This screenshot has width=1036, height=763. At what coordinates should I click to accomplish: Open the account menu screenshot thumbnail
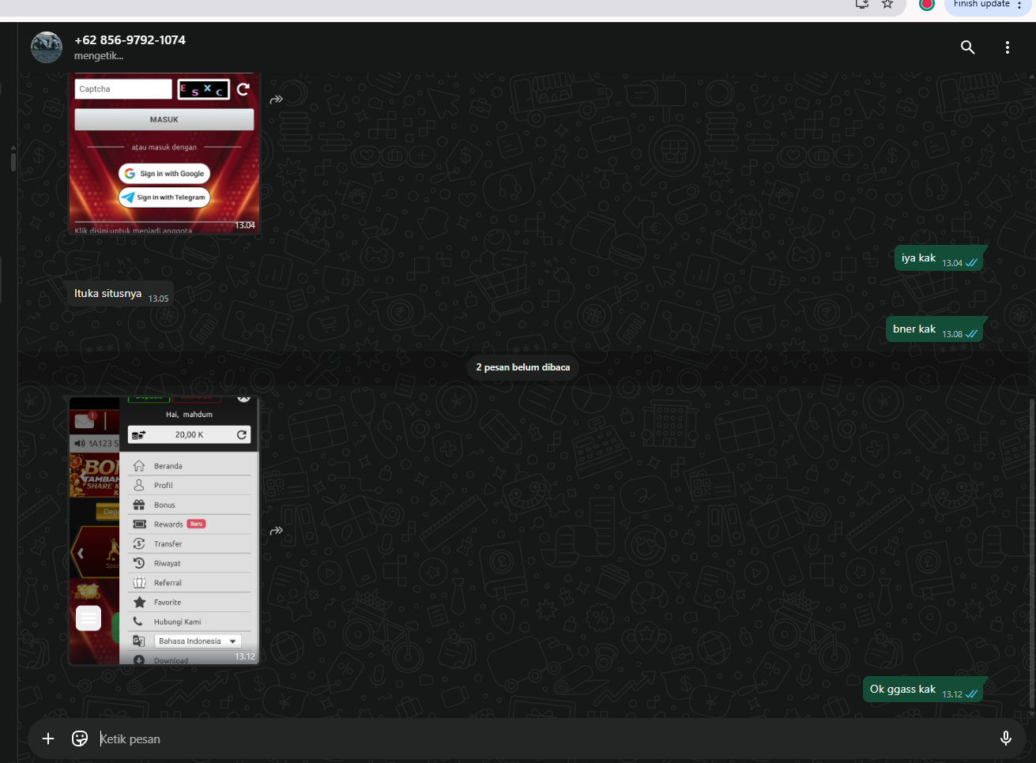[x=164, y=531]
